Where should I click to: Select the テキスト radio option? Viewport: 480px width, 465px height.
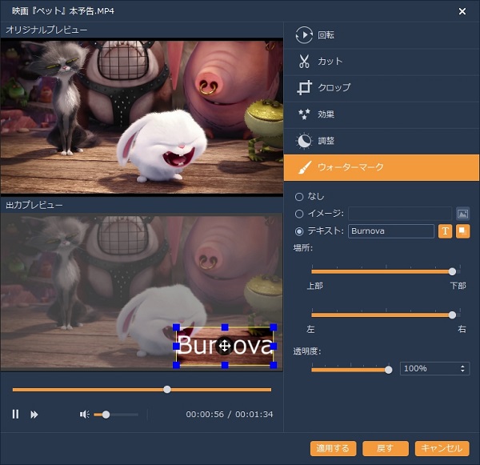pyautogui.click(x=299, y=231)
